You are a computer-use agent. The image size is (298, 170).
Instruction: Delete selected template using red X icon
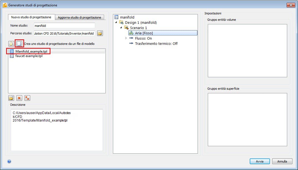(19, 98)
